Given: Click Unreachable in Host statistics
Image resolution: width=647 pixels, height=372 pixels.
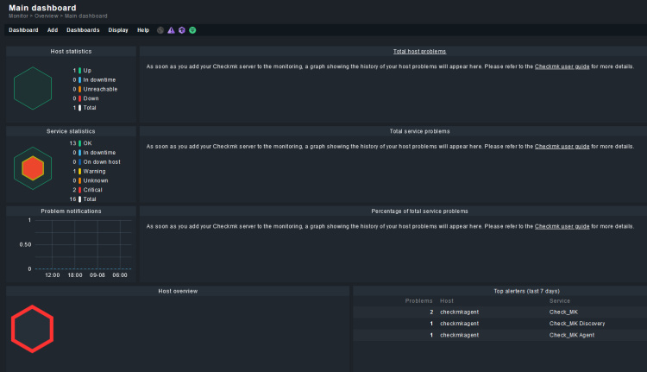Looking at the screenshot, I should coord(100,89).
